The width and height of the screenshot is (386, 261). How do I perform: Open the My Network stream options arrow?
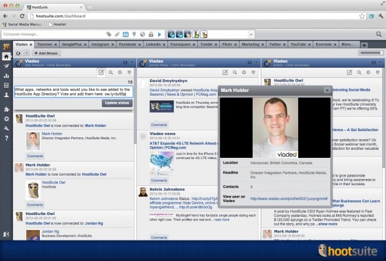click(132, 62)
